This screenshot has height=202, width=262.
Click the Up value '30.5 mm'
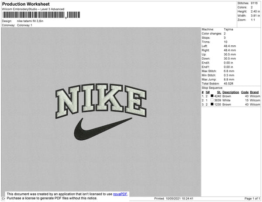click(x=230, y=54)
